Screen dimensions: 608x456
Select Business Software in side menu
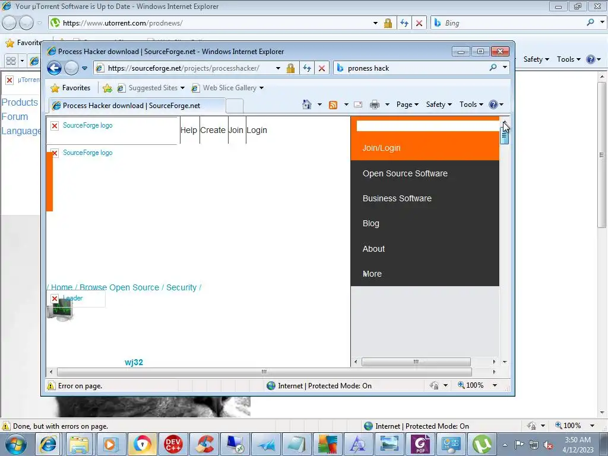coord(397,198)
